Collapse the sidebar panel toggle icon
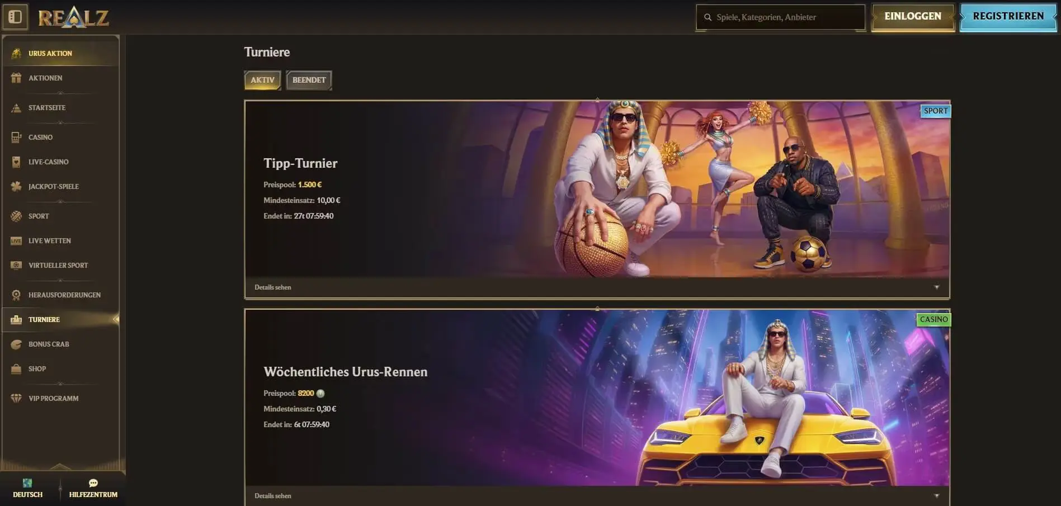Screen dimensions: 1061x506 tap(15, 17)
